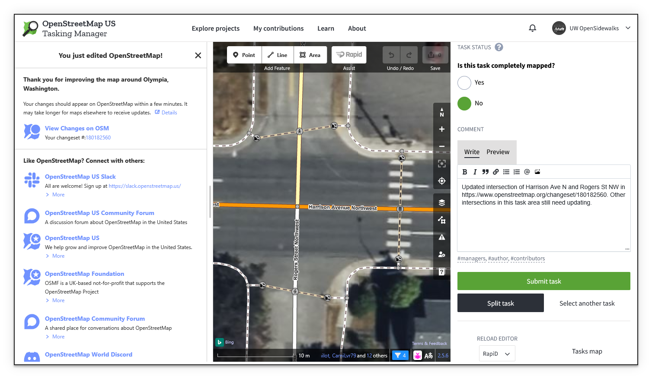Report a bug via the bug icon
Image resolution: width=652 pixels, height=379 pixels.
click(417, 355)
